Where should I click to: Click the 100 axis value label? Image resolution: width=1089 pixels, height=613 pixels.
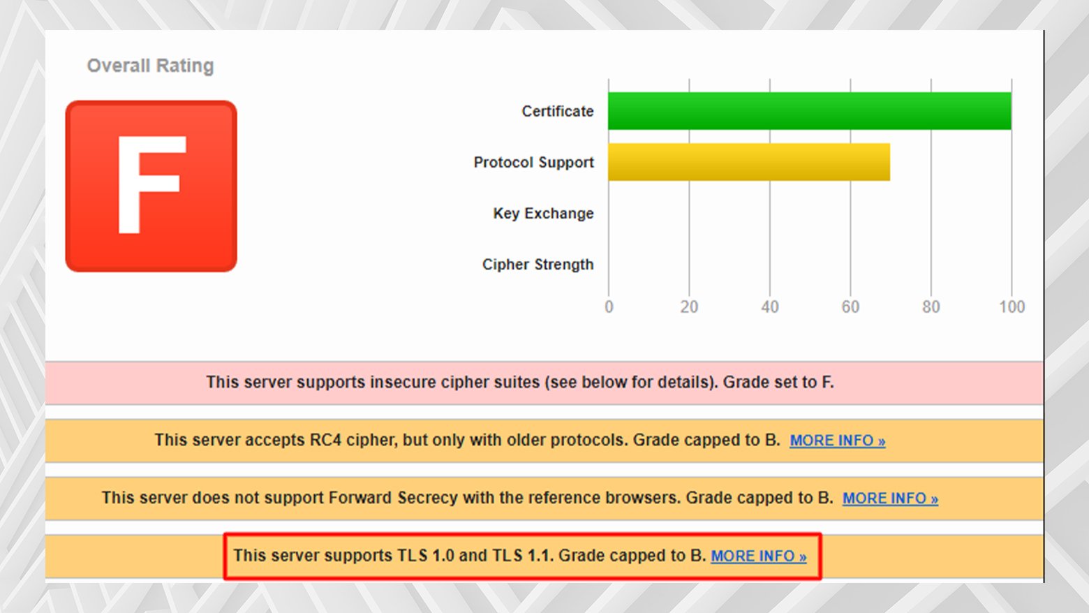pos(1012,307)
